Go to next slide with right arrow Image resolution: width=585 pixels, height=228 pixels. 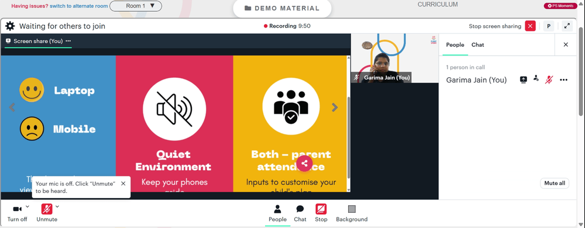pyautogui.click(x=335, y=108)
